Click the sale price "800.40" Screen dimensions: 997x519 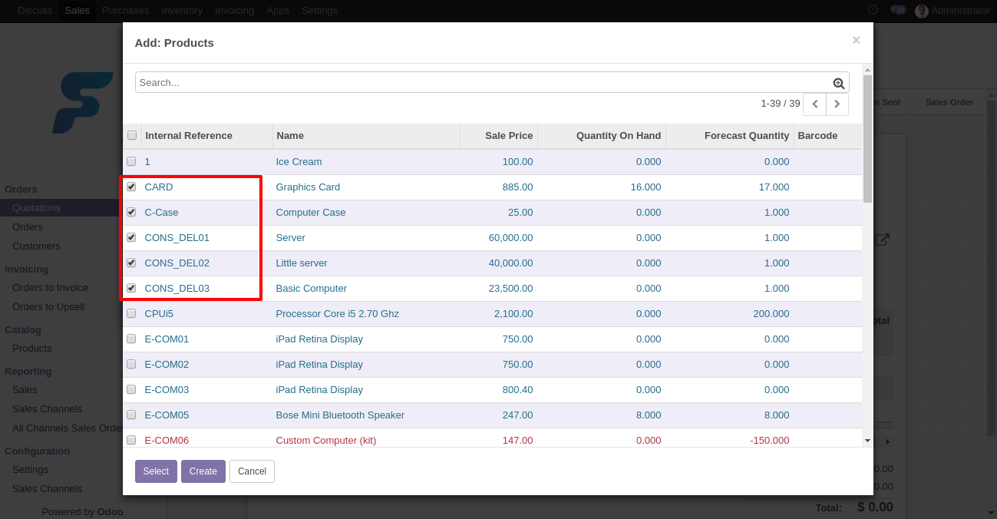[x=517, y=390]
